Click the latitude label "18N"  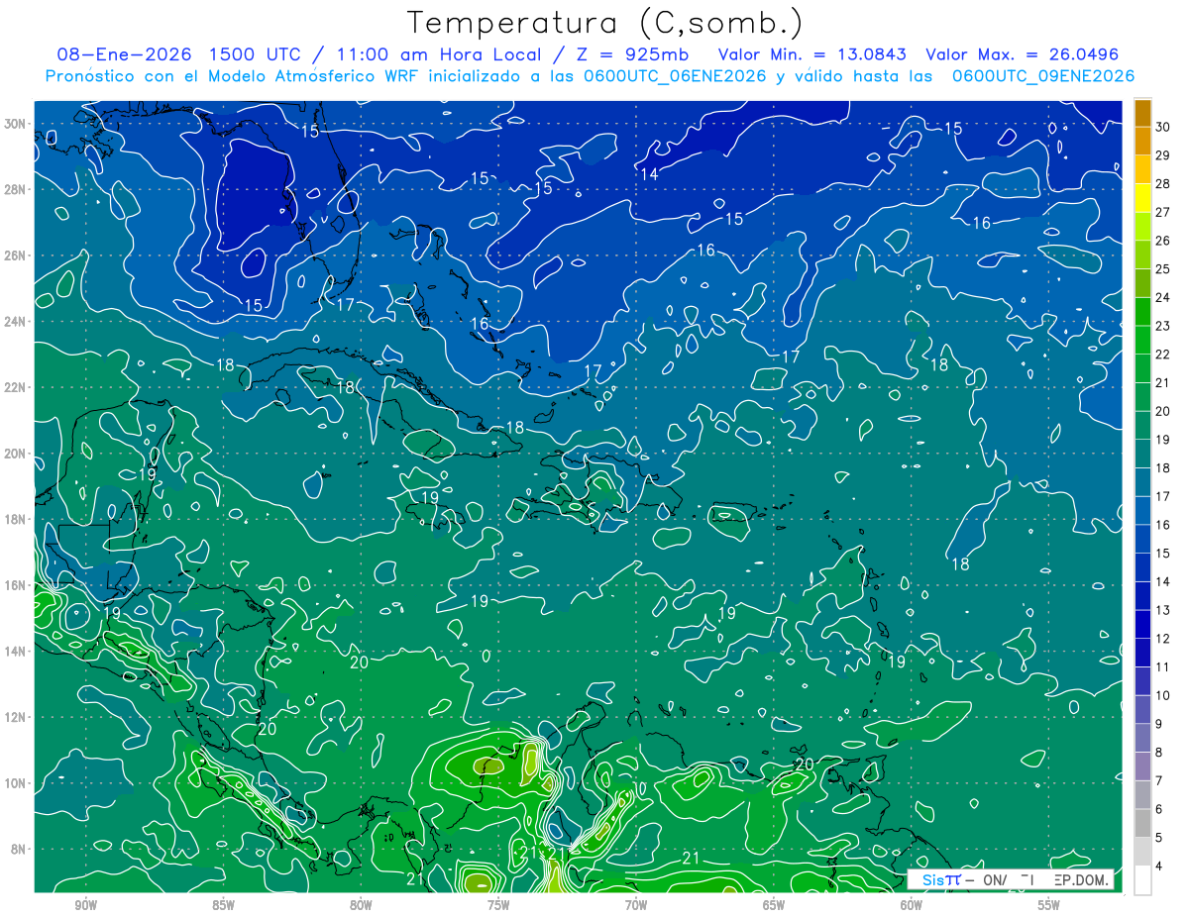[15, 519]
